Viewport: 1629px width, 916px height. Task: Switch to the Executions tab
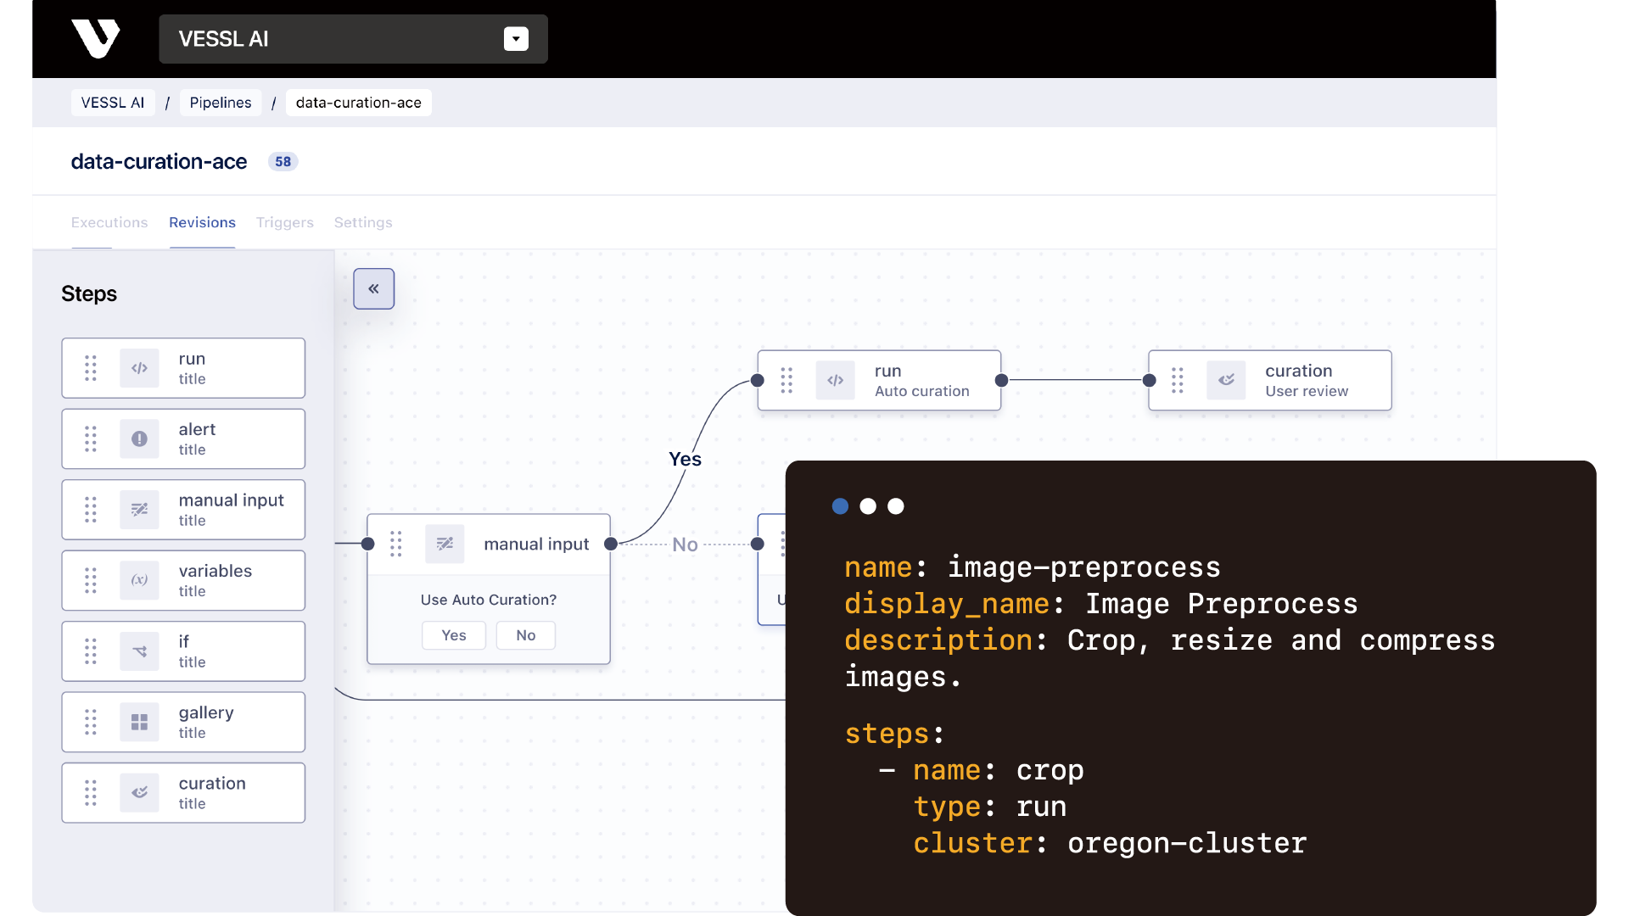click(109, 222)
